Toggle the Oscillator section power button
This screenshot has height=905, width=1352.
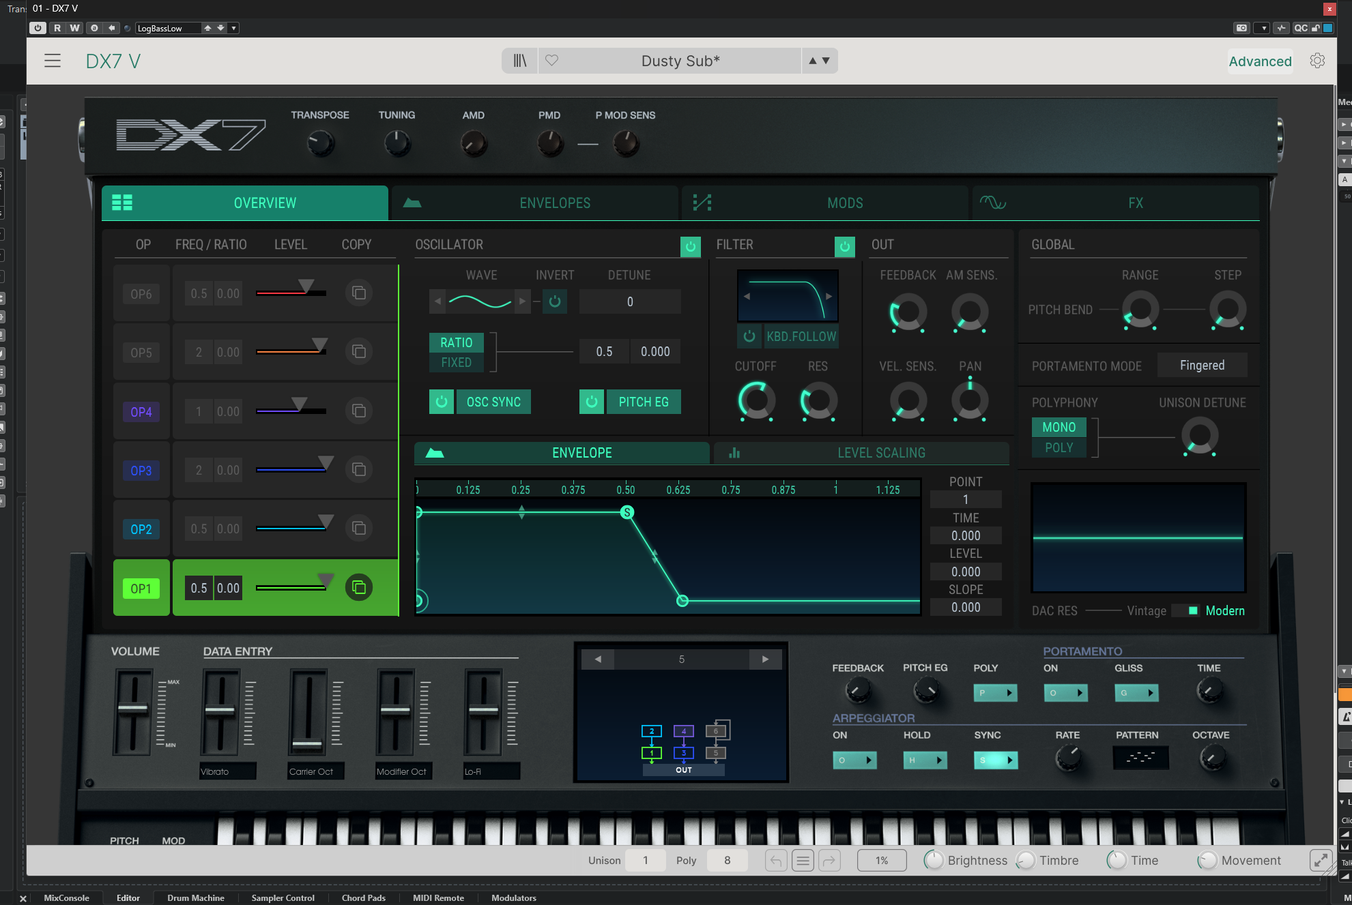tap(691, 246)
